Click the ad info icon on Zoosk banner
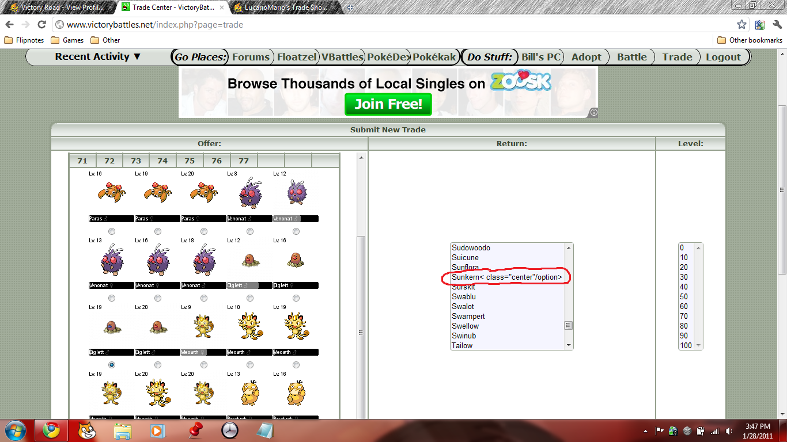The width and height of the screenshot is (787, 442). coord(593,113)
